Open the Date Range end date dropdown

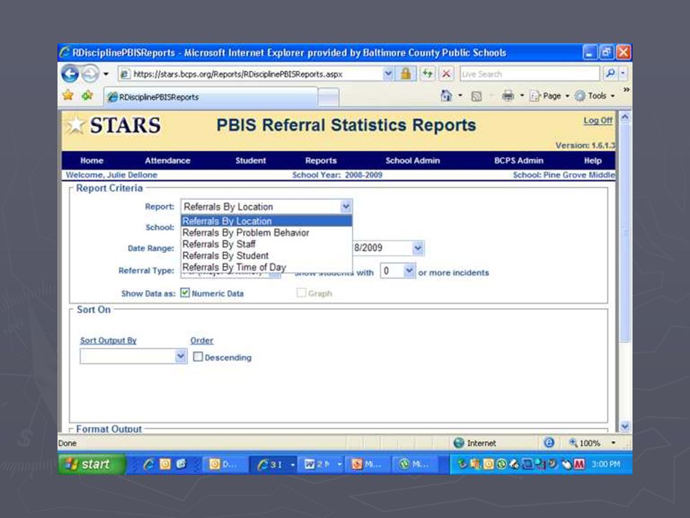[x=418, y=248]
